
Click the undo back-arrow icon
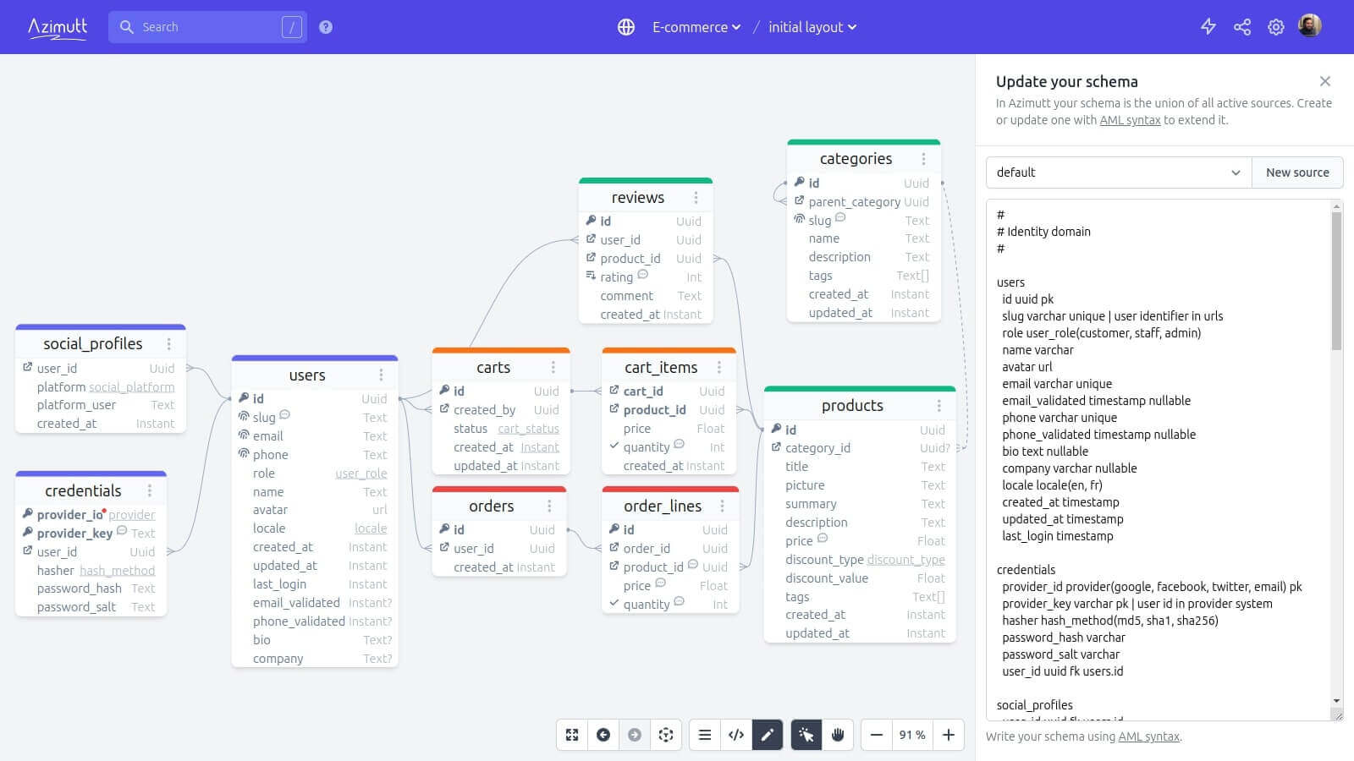coord(603,735)
